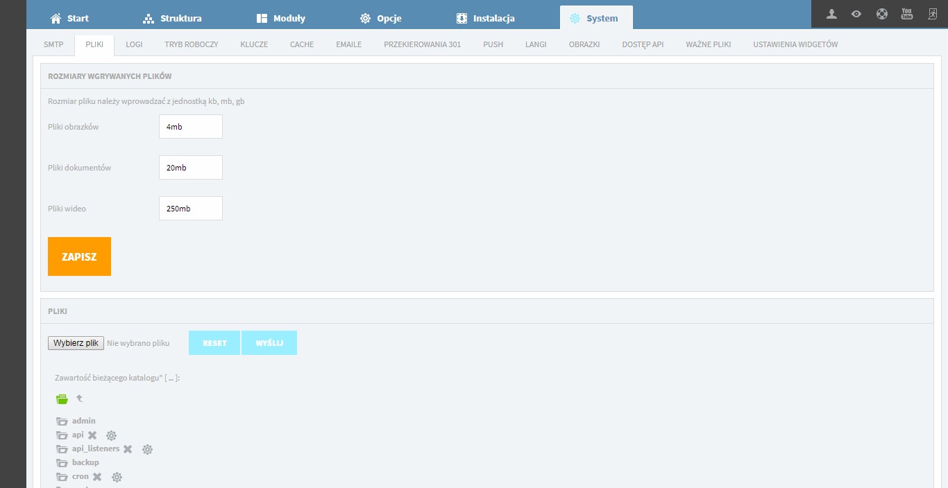
Task: Open the USTAWIENIA WIDGETÓW subtab
Action: click(x=795, y=44)
